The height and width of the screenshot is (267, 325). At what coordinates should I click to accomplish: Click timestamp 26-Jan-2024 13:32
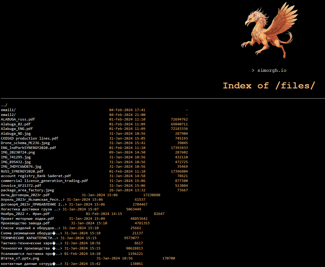pos(127,190)
